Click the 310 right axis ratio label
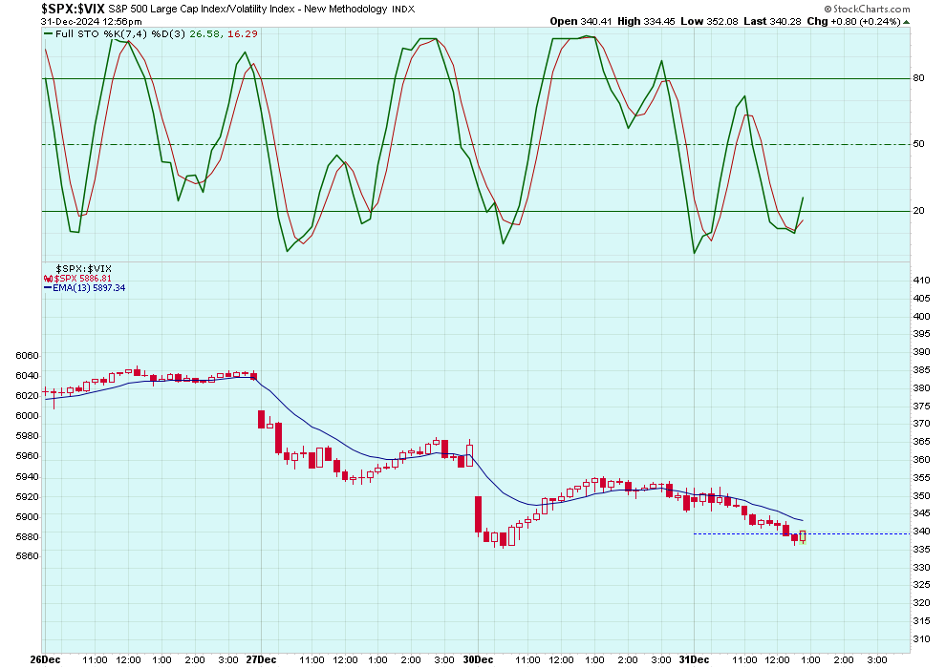Viewport: 946px width, 668px height. pos(921,639)
